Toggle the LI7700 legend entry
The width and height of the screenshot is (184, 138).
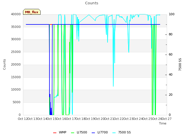pos(100,132)
